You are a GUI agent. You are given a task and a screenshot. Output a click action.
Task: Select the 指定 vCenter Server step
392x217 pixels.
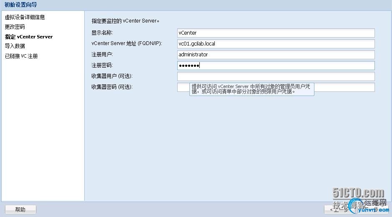[x=29, y=37]
